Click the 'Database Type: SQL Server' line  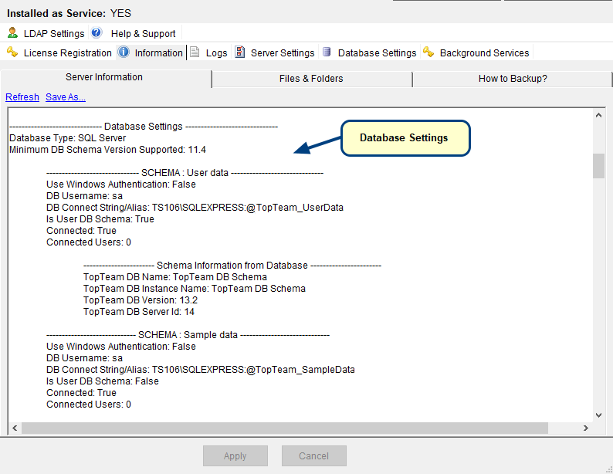(x=68, y=138)
